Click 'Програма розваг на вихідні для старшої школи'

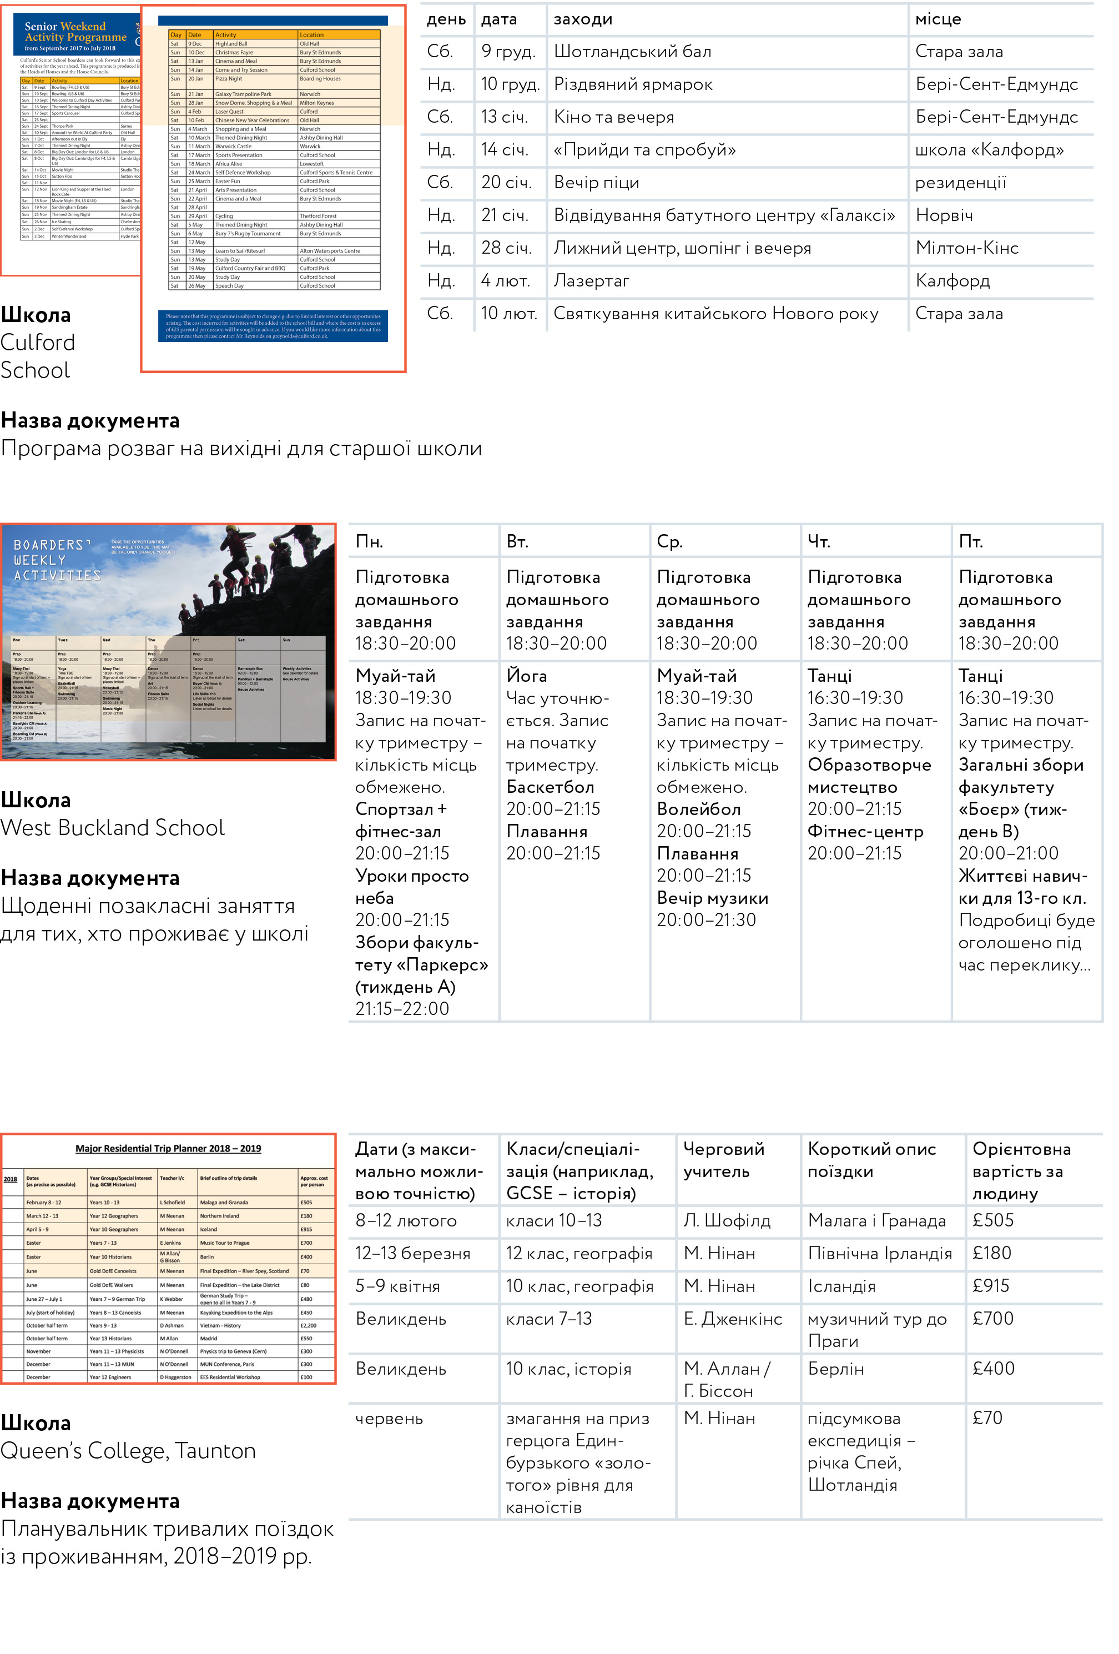click(241, 449)
